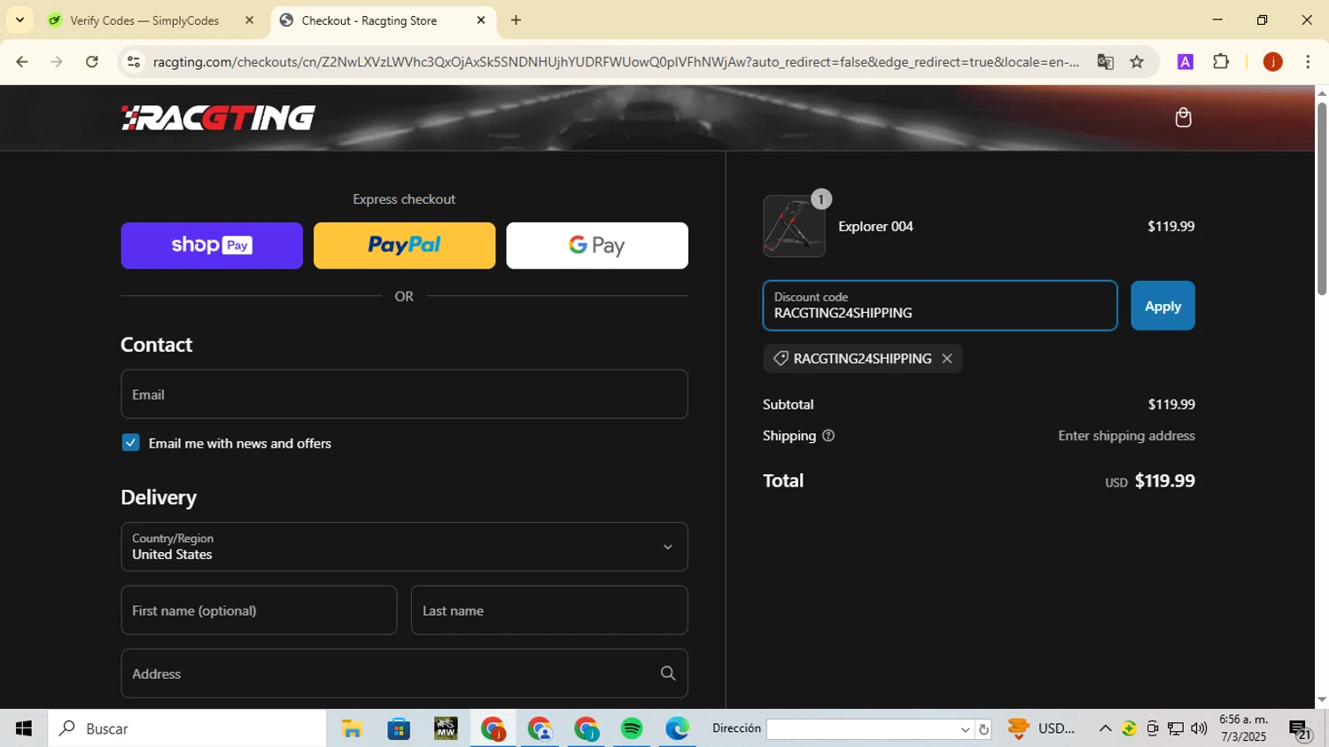Click the browser URL address bar
This screenshot has width=1329, height=747.
click(616, 62)
